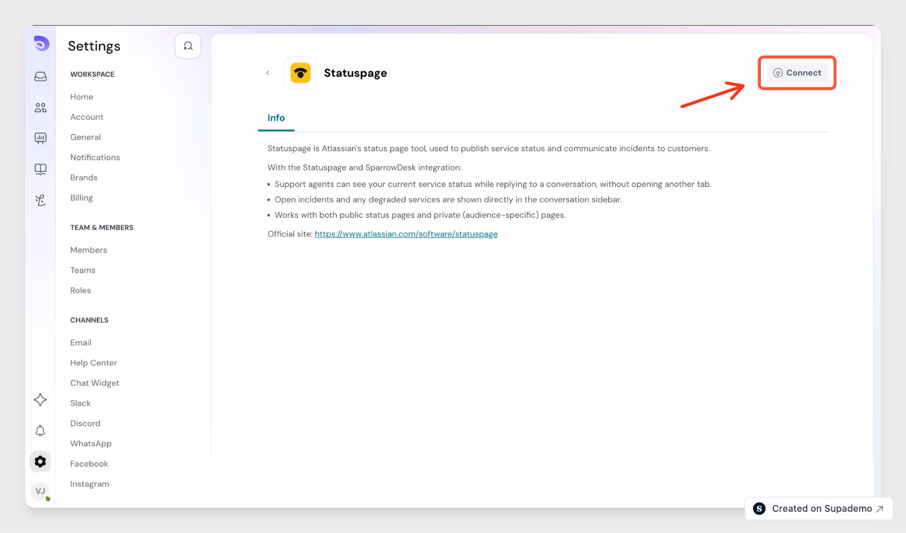906x533 pixels.
Task: Click the Connect button for Statuspage
Action: point(797,73)
